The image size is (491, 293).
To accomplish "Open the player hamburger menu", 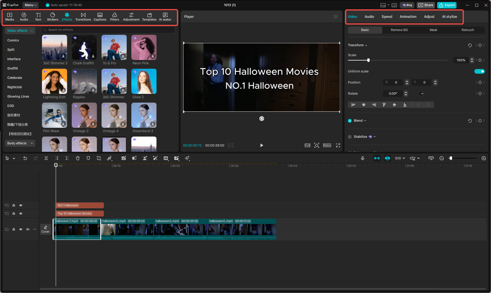I will pyautogui.click(x=336, y=17).
